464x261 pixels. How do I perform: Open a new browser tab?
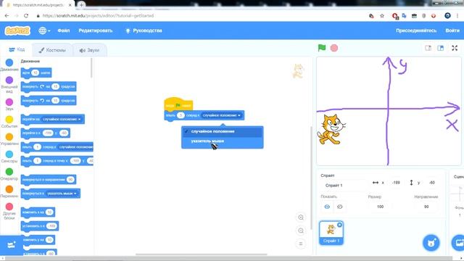81,5
